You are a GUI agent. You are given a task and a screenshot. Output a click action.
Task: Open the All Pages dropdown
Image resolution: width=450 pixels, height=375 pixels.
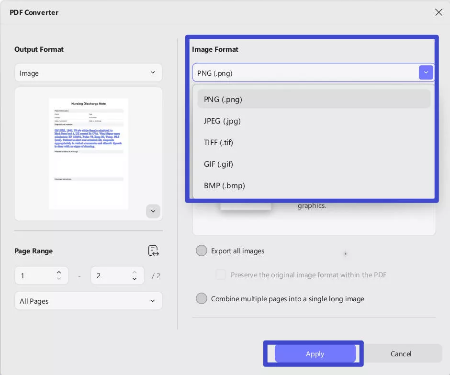pyautogui.click(x=89, y=301)
